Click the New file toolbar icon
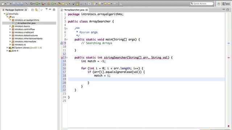This screenshot has width=232, height=130. [x=3, y=4]
